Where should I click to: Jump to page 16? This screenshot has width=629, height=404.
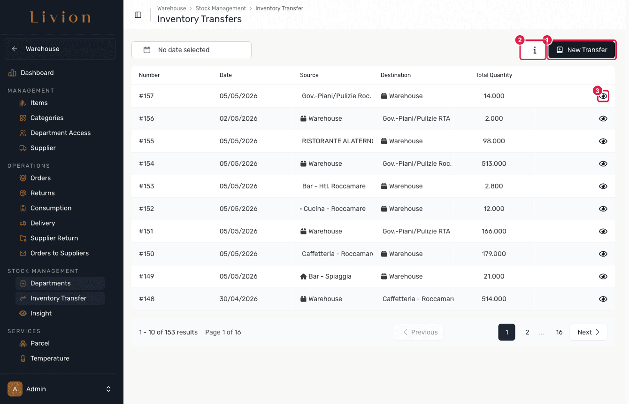click(559, 332)
